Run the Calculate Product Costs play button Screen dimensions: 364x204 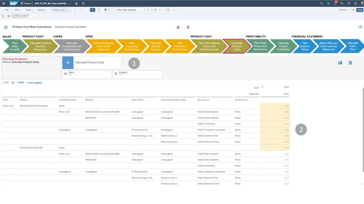point(68,62)
